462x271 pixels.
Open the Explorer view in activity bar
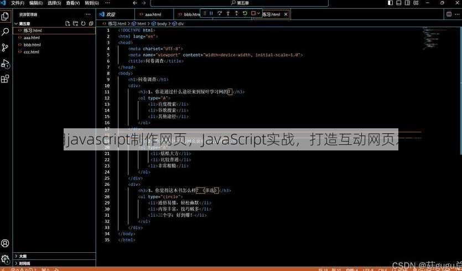(5, 17)
